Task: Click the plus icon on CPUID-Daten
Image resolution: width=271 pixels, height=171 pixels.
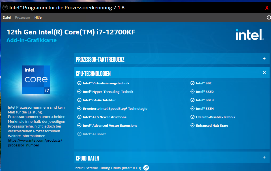Action: 264,157
